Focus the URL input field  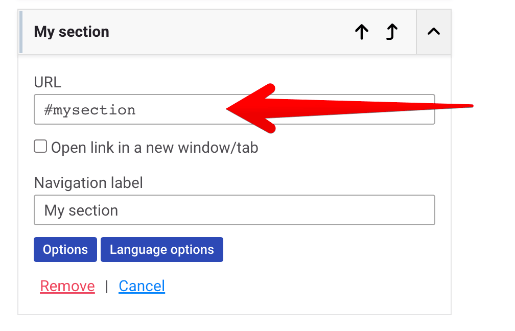click(x=235, y=109)
